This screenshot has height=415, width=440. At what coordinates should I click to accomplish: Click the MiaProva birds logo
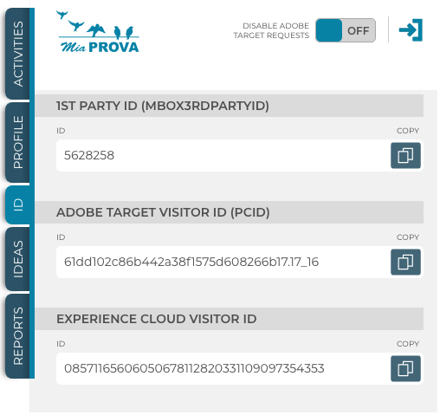pos(98,32)
